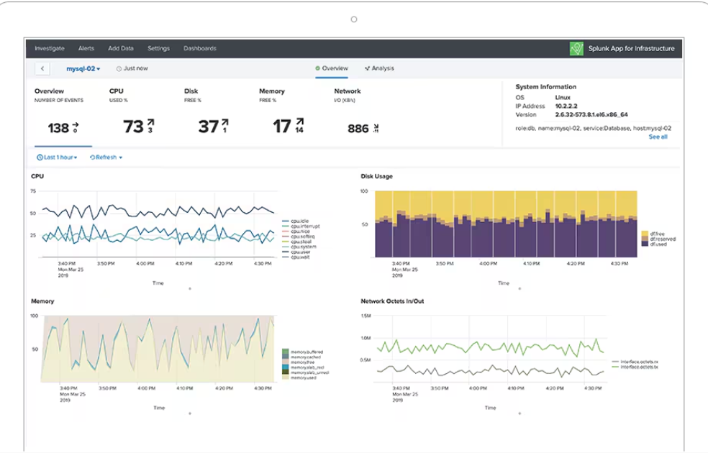Open the mysql-02 host dropdown
The width and height of the screenshot is (708, 453).
tap(83, 69)
